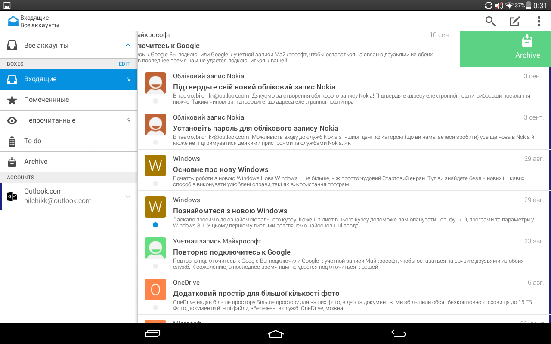Toggle read dot on Повторно подключитесь к Google

coord(155,266)
